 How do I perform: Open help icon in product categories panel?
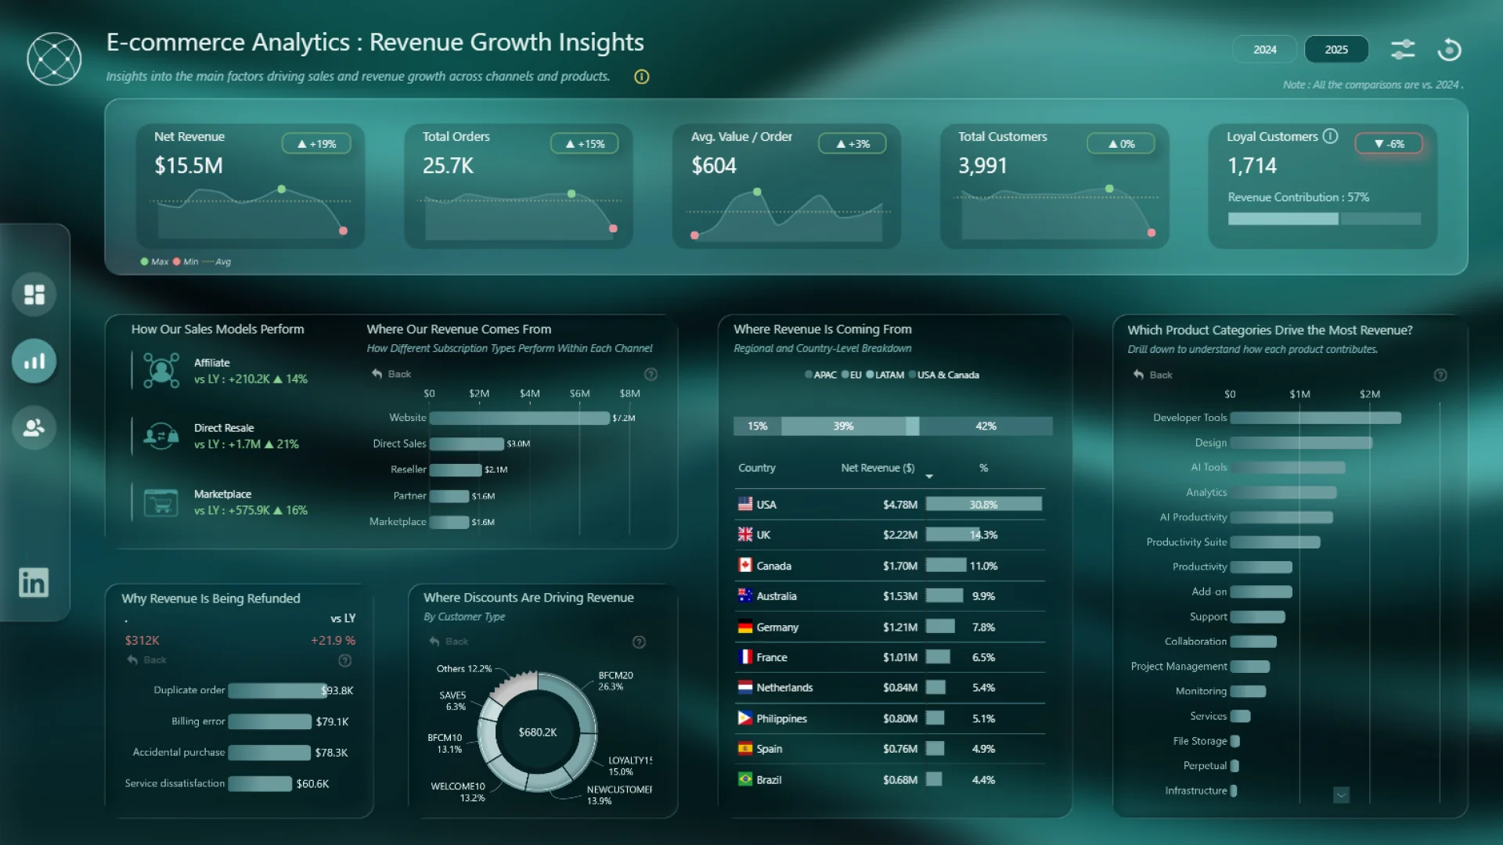click(1440, 375)
